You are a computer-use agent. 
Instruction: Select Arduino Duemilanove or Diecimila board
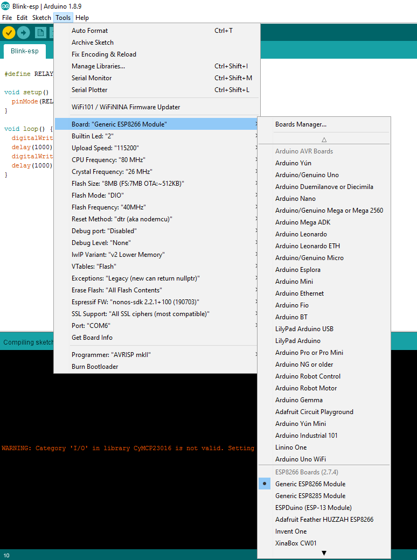pyautogui.click(x=324, y=187)
